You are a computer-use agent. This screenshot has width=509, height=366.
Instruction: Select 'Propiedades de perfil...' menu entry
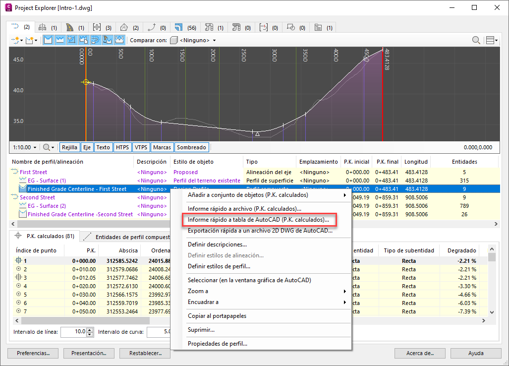(217, 344)
